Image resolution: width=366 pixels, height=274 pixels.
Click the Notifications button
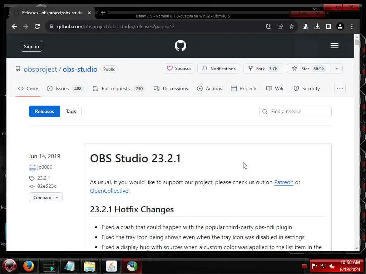click(x=218, y=68)
